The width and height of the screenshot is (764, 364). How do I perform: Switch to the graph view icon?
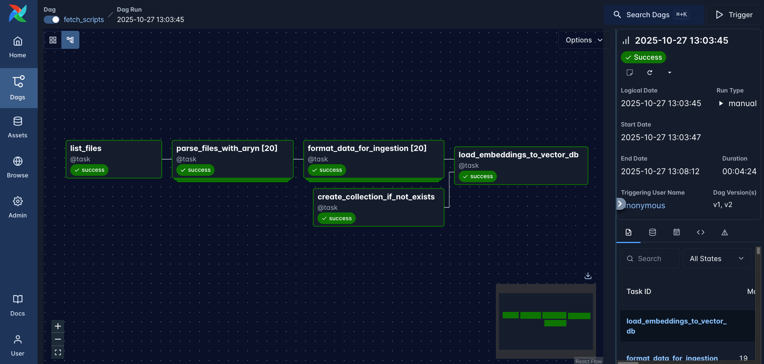pos(70,40)
